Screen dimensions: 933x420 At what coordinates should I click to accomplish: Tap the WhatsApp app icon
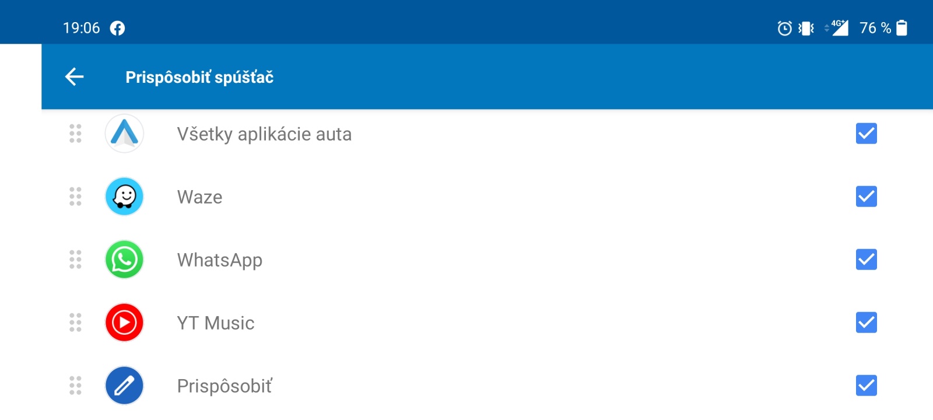124,260
